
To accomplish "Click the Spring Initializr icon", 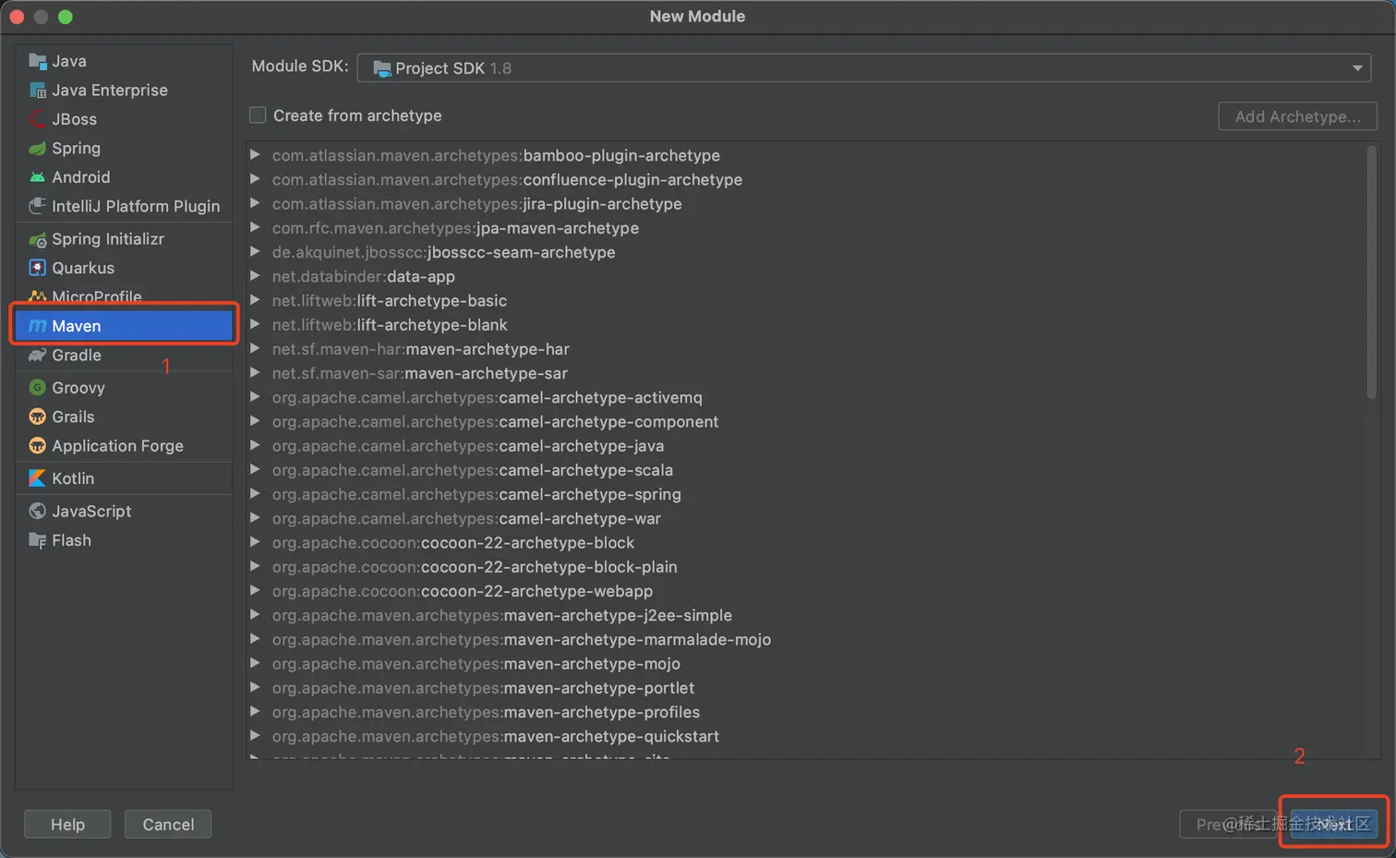I will coord(37,240).
